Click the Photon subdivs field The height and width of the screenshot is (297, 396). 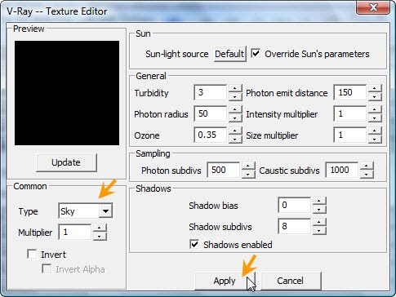coord(223,170)
